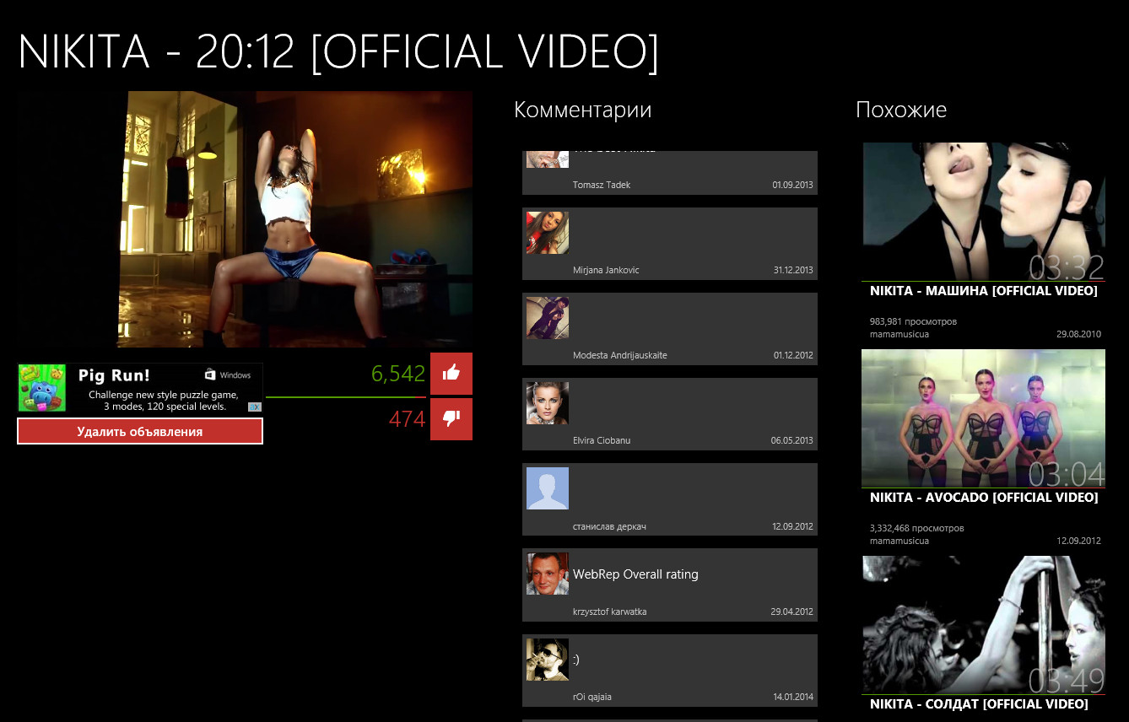This screenshot has height=722, width=1129.
Task: Open rOi qajaia's avatar
Action: (x=548, y=660)
